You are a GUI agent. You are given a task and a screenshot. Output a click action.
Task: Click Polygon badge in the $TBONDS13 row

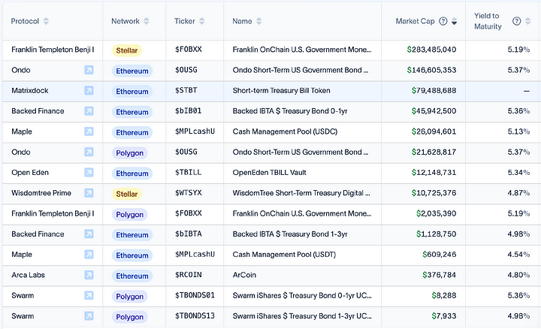[x=129, y=317]
